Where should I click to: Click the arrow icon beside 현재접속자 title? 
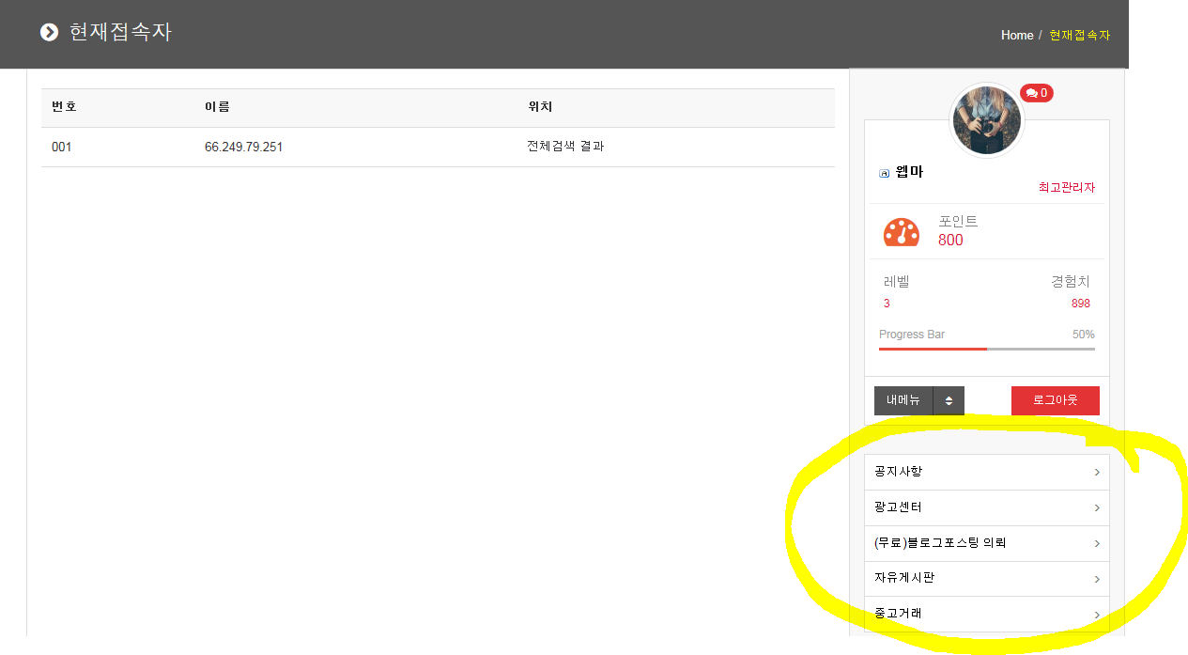[x=49, y=33]
